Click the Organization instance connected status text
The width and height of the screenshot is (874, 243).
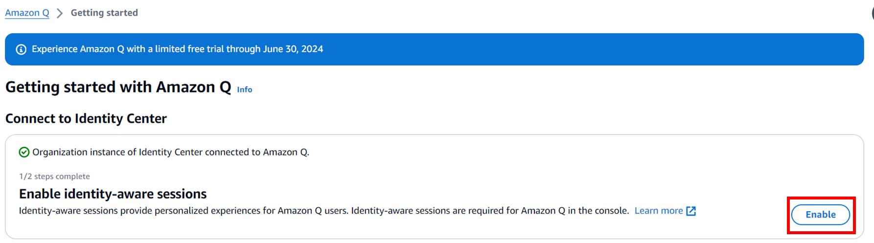coord(171,153)
